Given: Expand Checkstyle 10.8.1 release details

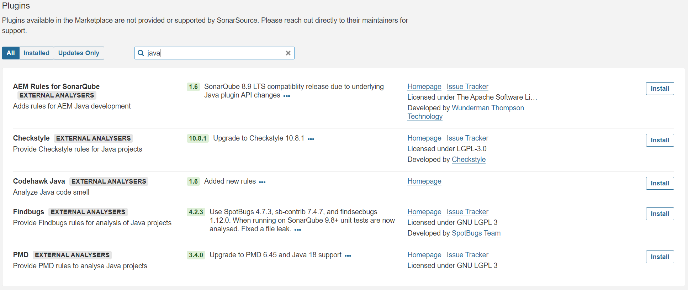Looking at the screenshot, I should pyautogui.click(x=311, y=139).
